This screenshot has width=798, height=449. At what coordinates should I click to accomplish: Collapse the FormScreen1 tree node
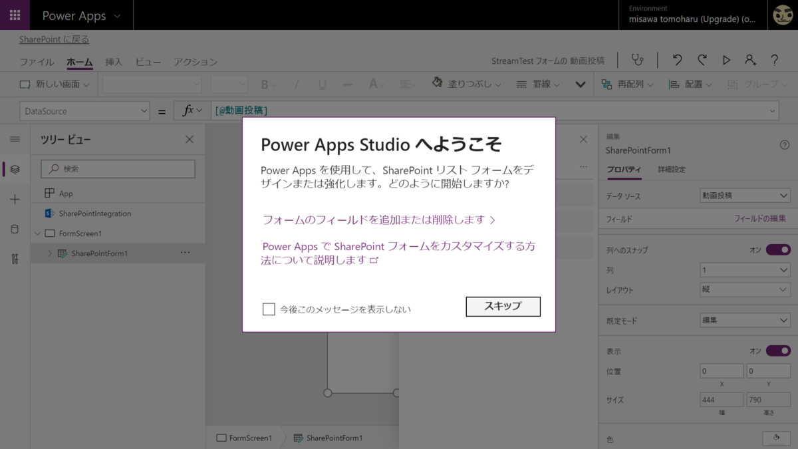(x=38, y=233)
